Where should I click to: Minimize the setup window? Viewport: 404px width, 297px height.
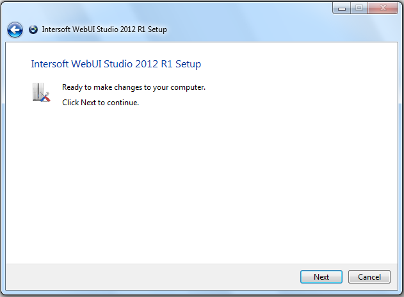click(x=341, y=8)
